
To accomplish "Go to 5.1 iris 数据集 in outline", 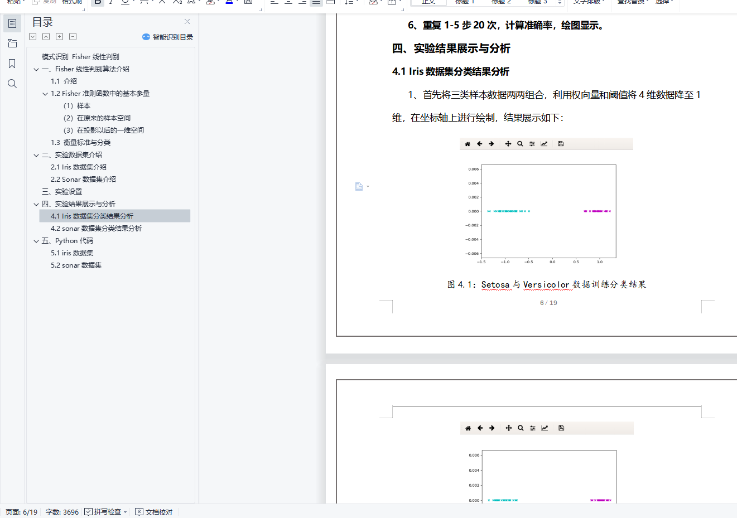I will [x=72, y=253].
